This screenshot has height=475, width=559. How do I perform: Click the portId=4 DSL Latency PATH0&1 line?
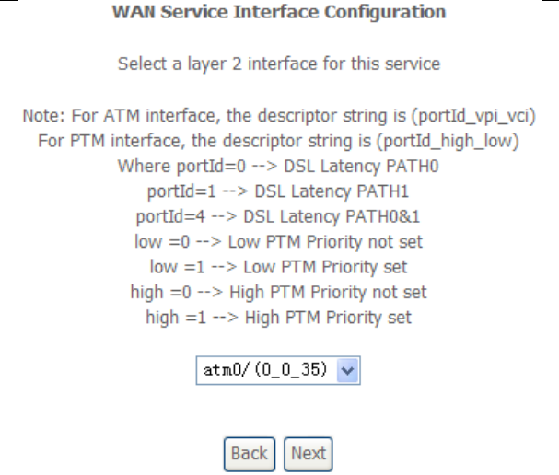click(278, 219)
